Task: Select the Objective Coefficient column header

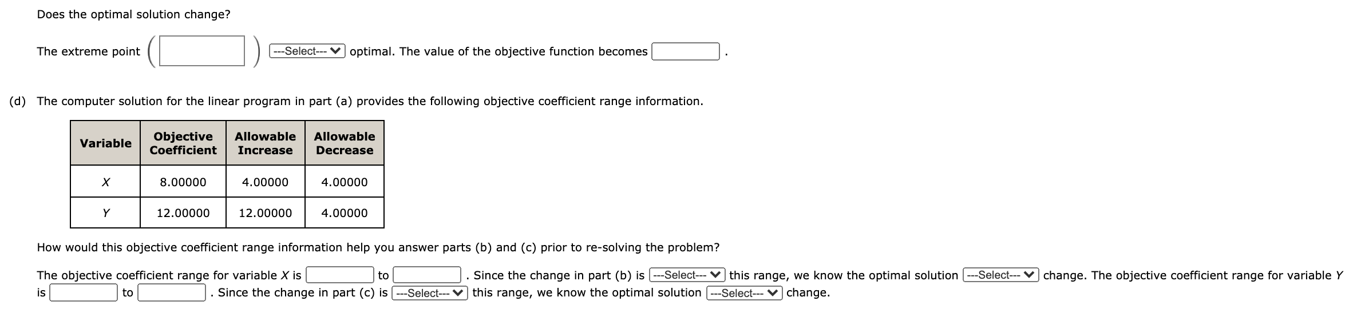Action: (183, 143)
